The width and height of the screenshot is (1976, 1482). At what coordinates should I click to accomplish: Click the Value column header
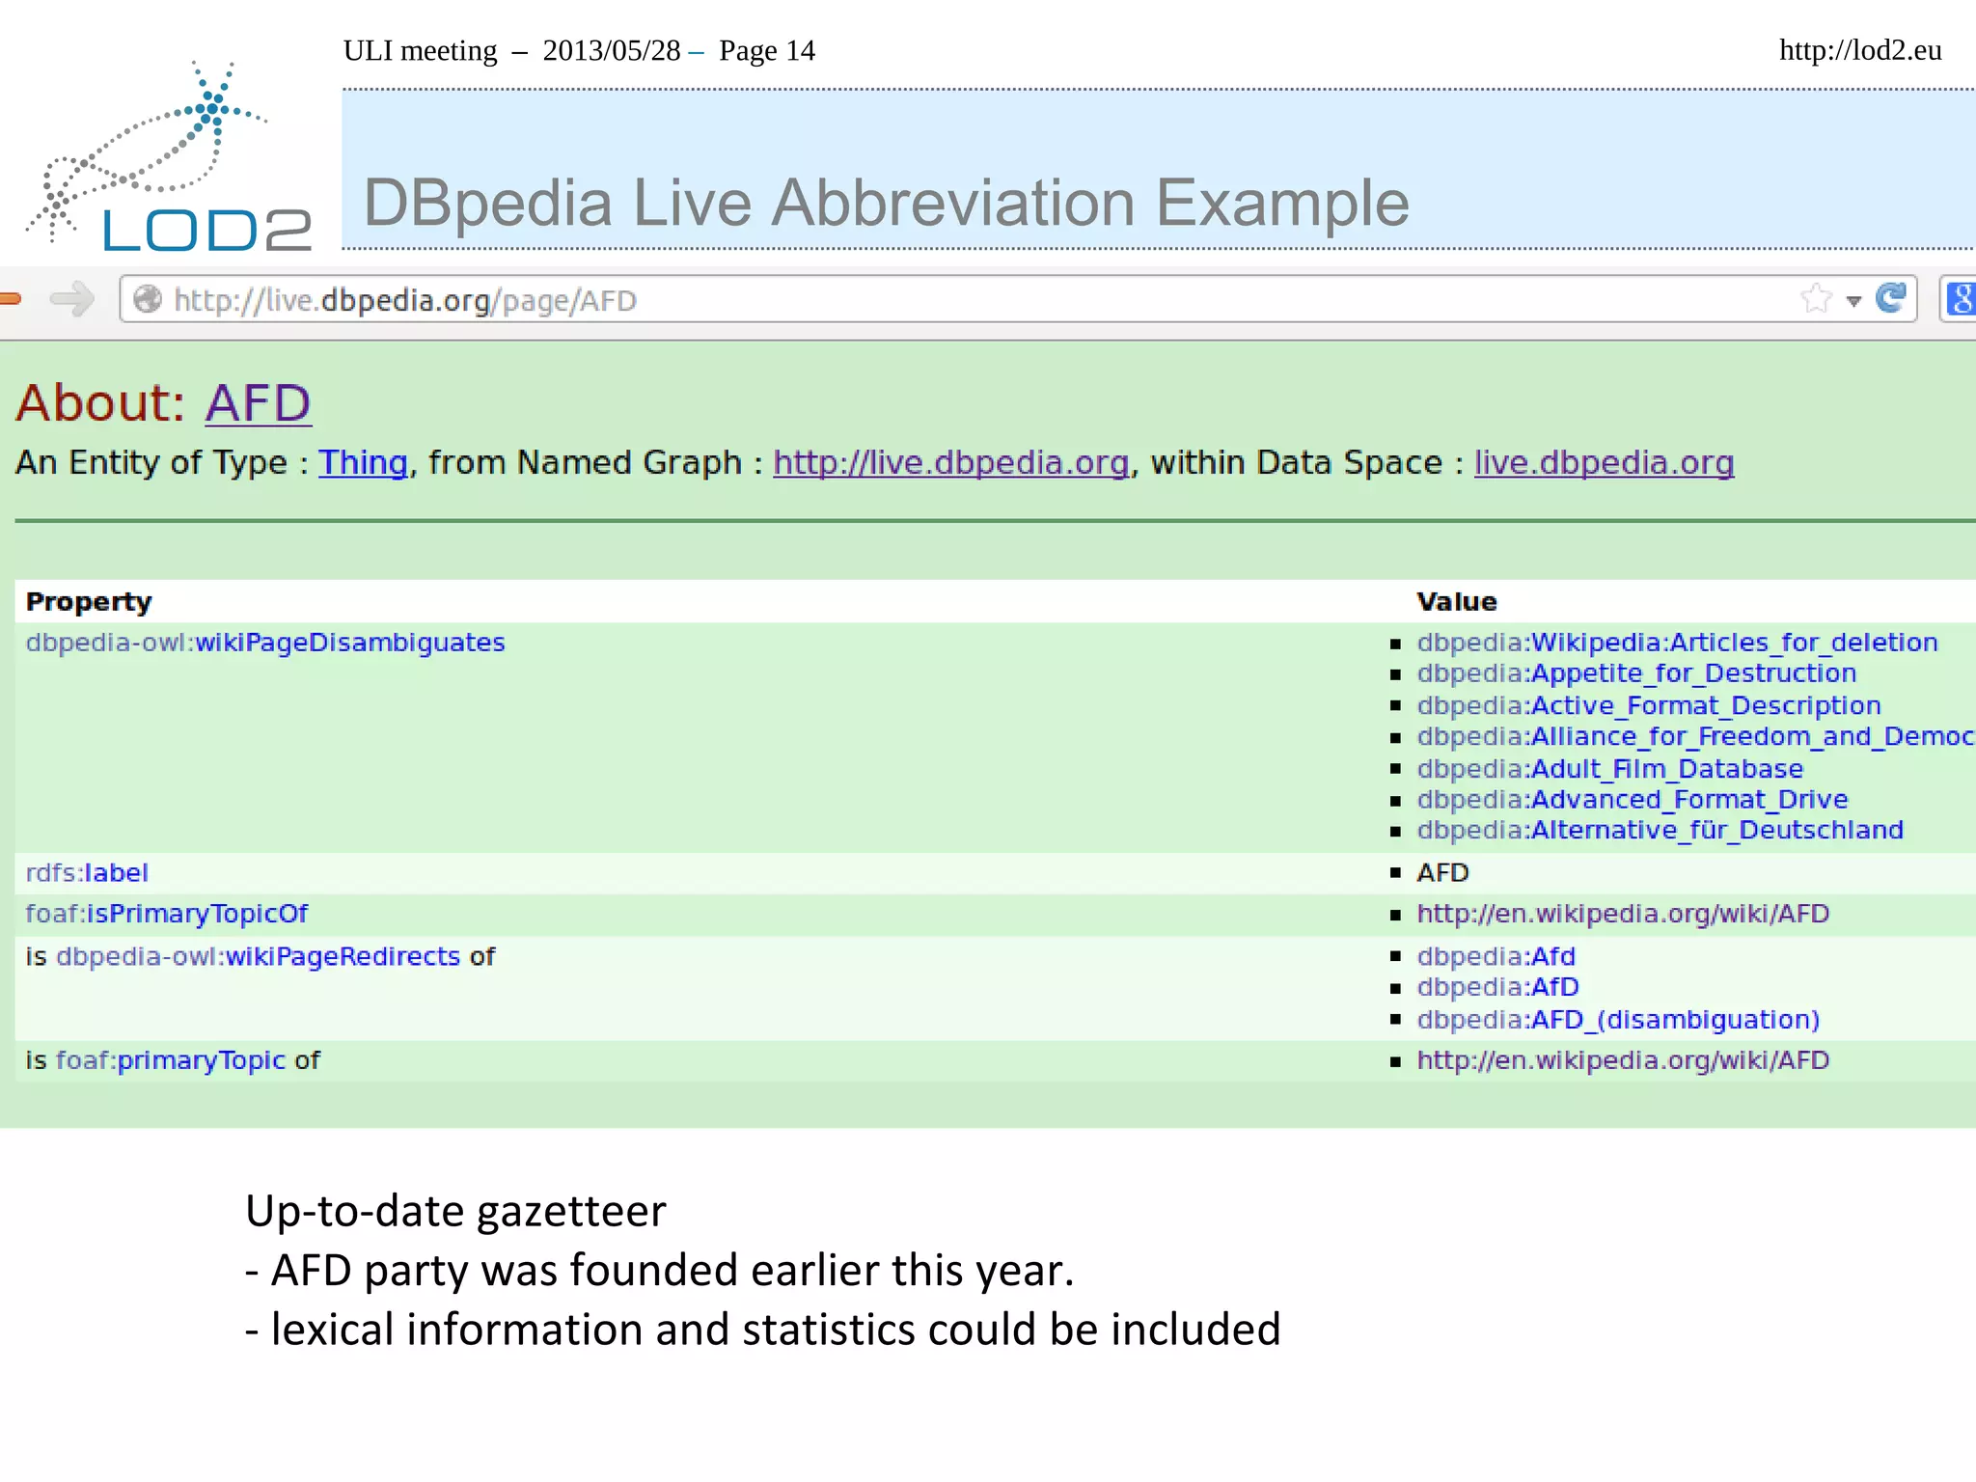tap(1457, 602)
